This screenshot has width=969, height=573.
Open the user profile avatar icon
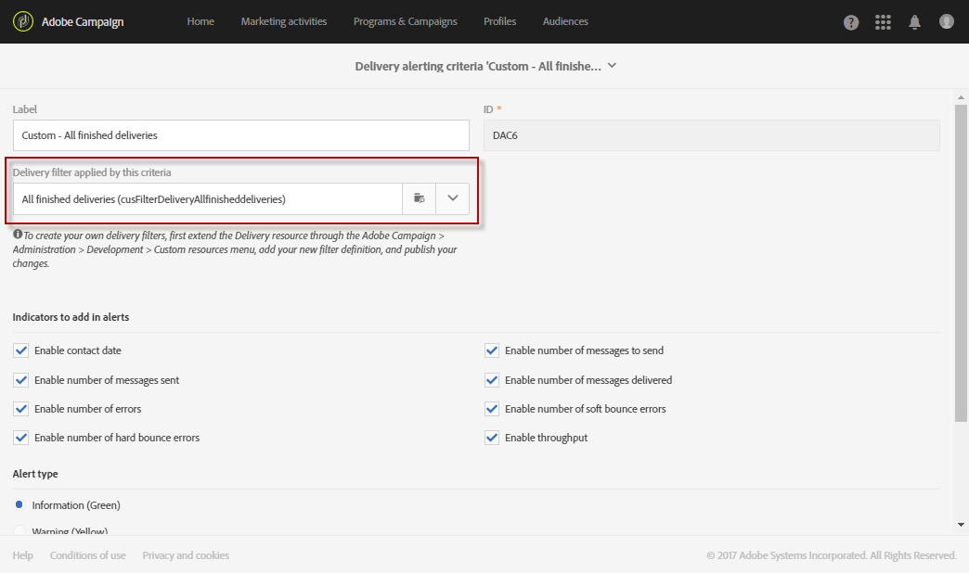point(946,21)
